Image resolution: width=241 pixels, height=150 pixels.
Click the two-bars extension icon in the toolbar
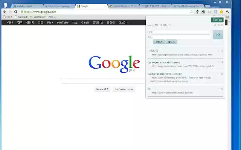pyautogui.click(x=209, y=12)
